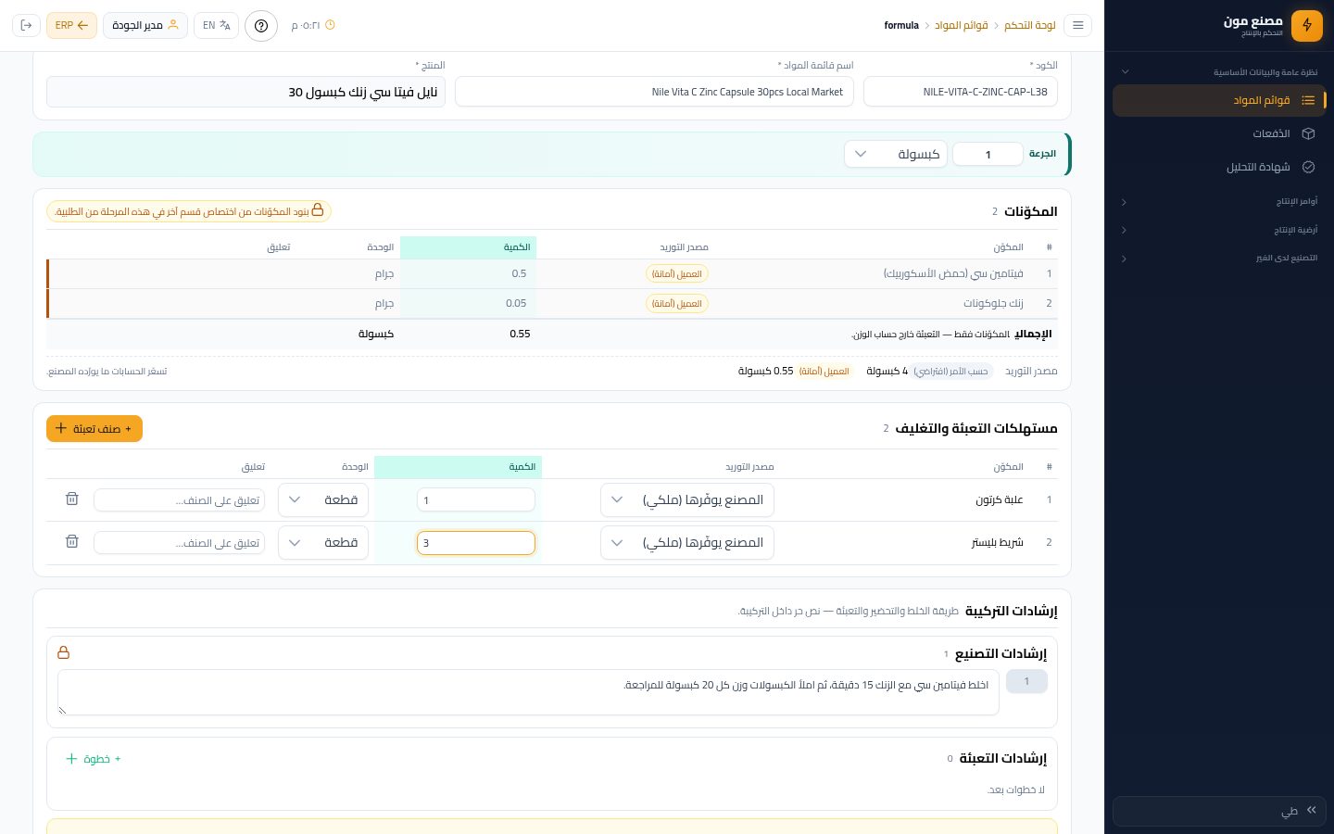Collapse sidebar using double-chevron icon
The height and width of the screenshot is (834, 1334).
(x=1312, y=810)
